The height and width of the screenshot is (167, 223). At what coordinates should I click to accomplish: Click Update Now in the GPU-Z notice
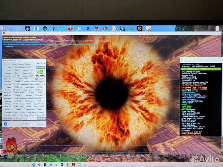[41, 124]
